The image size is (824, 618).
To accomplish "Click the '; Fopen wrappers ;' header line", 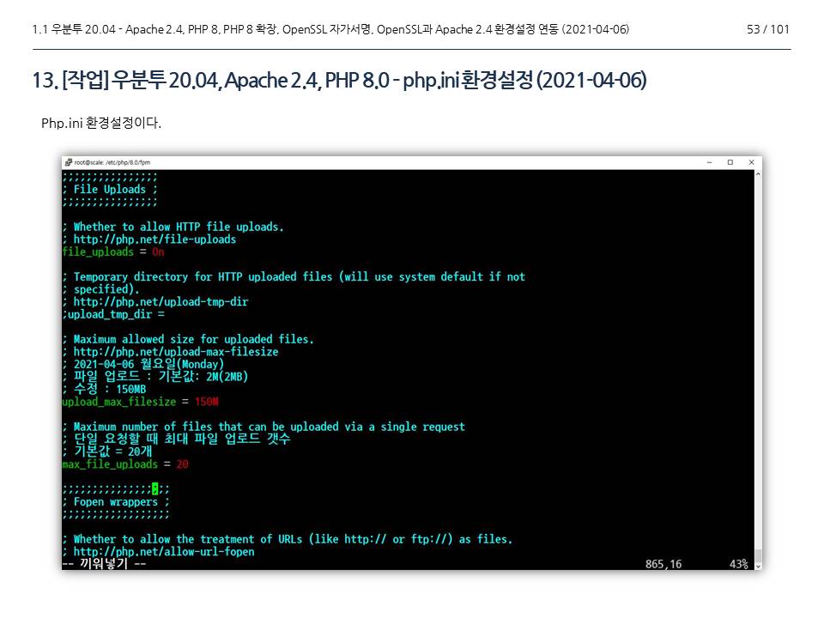I will (116, 502).
